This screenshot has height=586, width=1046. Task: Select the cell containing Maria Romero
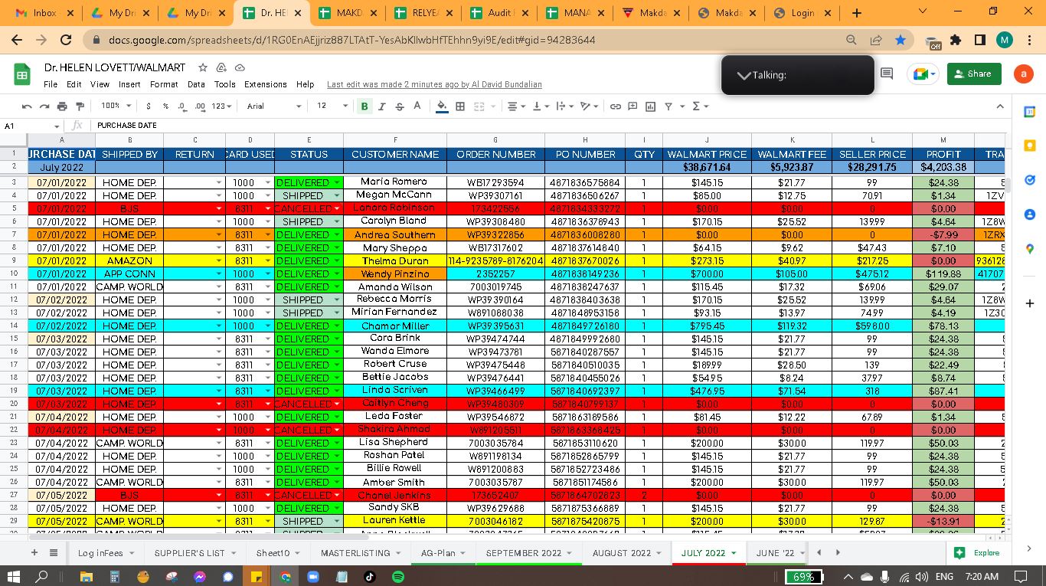click(395, 182)
